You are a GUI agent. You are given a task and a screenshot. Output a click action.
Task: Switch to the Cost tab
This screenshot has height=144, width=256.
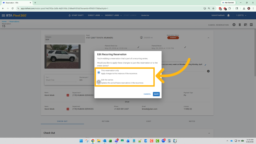click(x=149, y=121)
